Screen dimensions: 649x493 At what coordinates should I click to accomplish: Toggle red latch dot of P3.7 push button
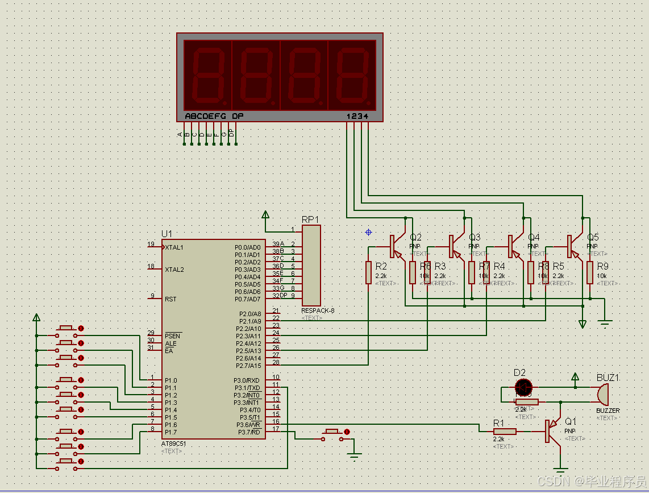[347, 432]
